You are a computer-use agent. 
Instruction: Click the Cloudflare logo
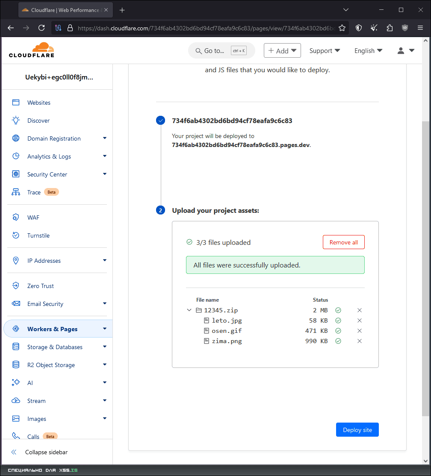point(32,50)
